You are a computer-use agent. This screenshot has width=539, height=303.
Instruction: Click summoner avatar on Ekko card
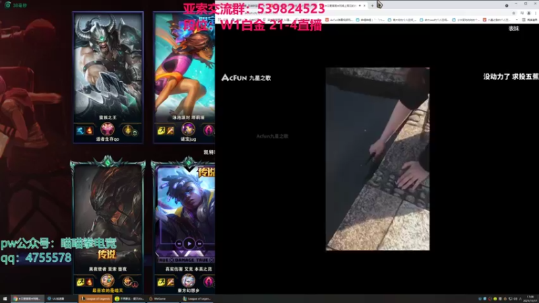[x=189, y=281]
